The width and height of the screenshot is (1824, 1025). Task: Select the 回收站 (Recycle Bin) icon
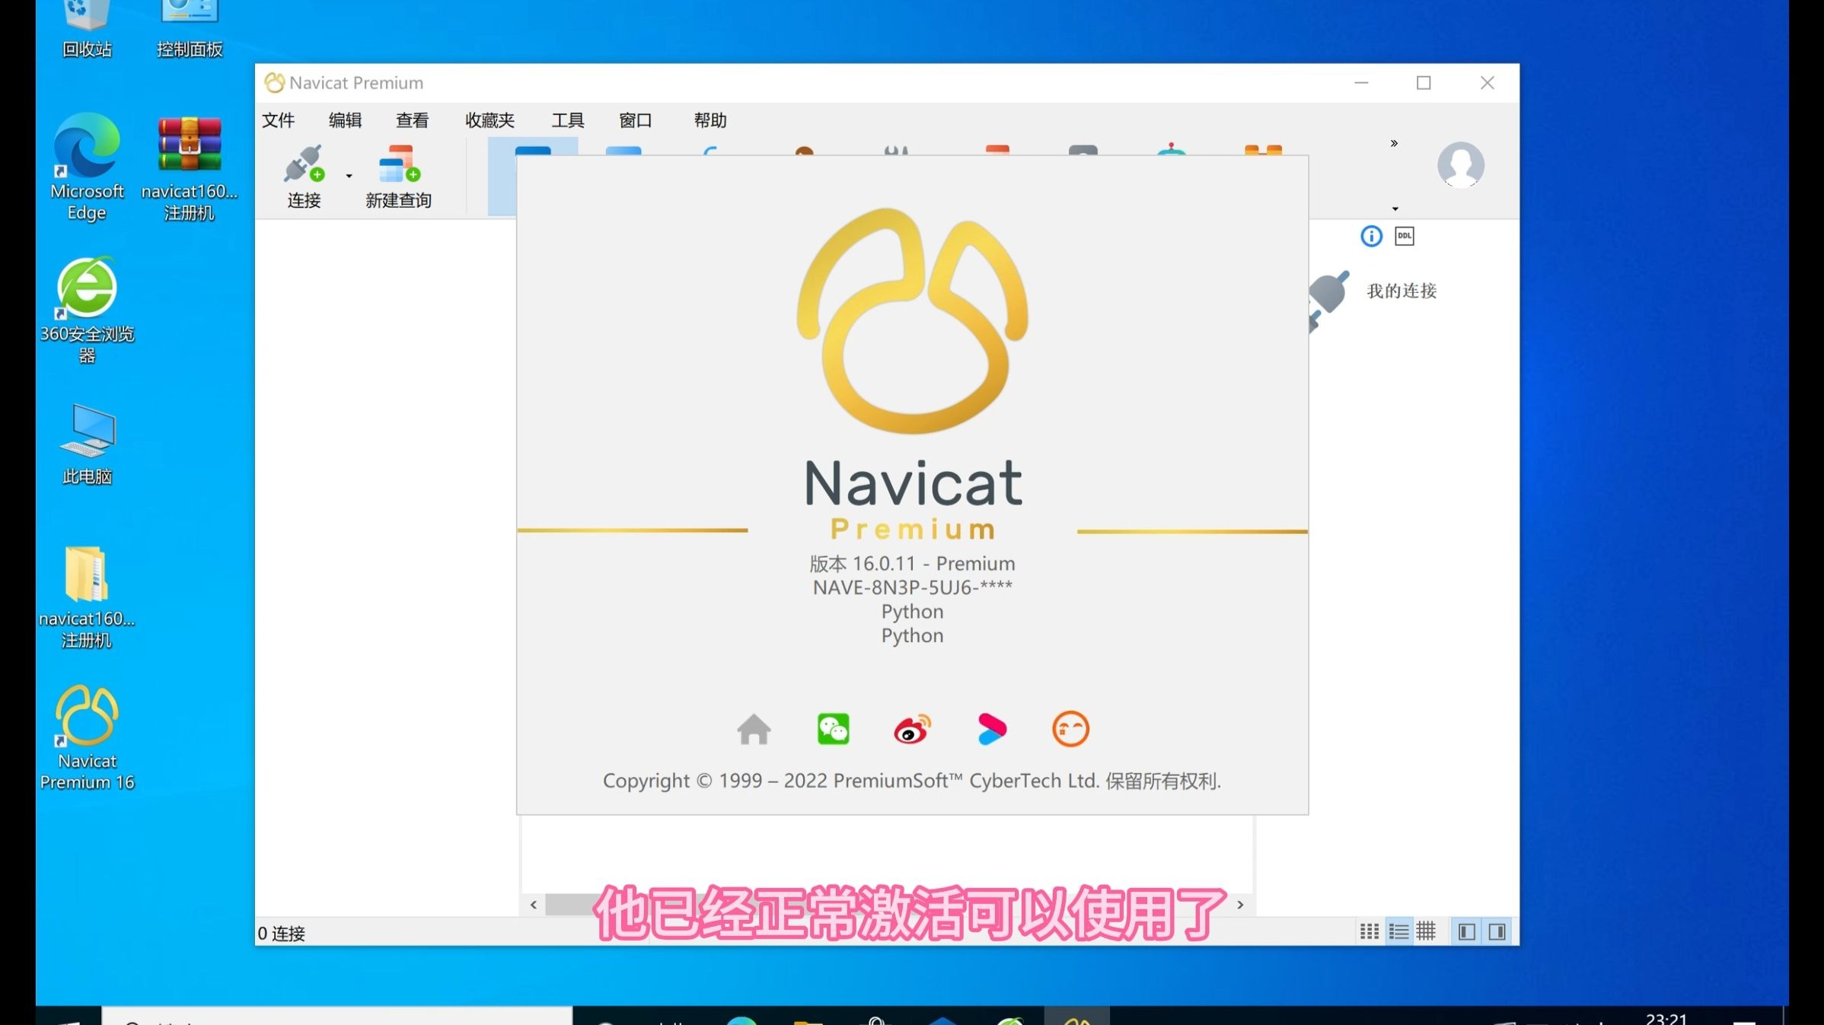[87, 30]
